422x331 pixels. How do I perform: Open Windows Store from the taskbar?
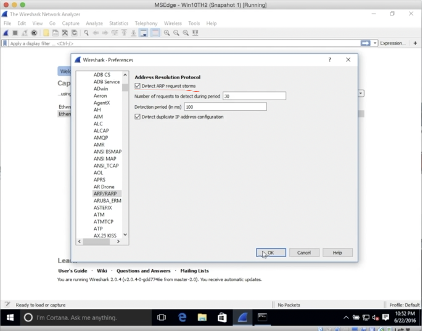(x=222, y=317)
